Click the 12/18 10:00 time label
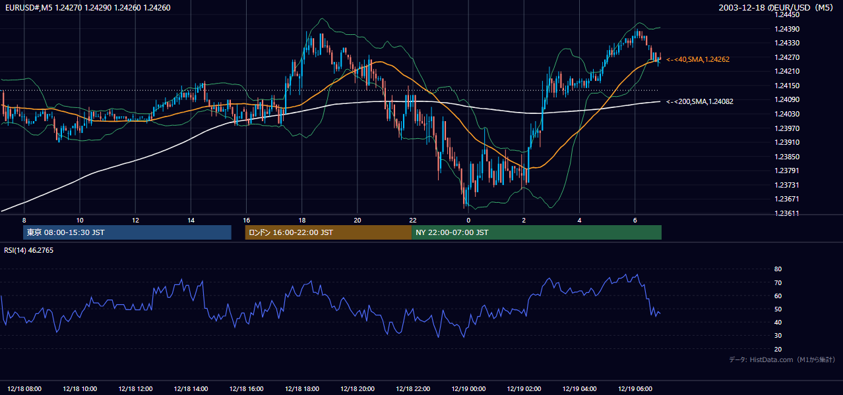 click(80, 389)
